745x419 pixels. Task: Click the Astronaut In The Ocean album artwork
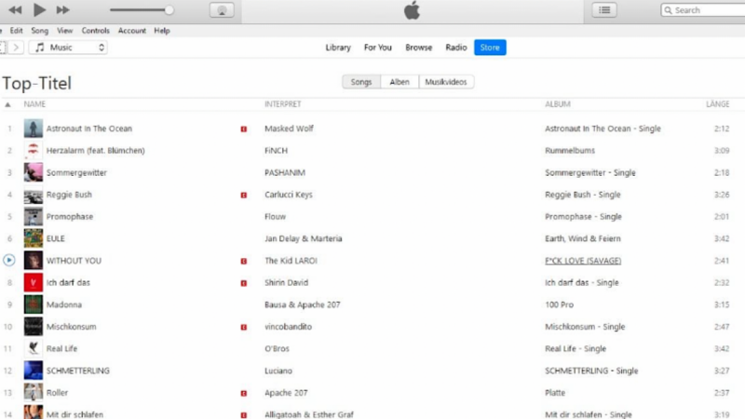point(34,128)
